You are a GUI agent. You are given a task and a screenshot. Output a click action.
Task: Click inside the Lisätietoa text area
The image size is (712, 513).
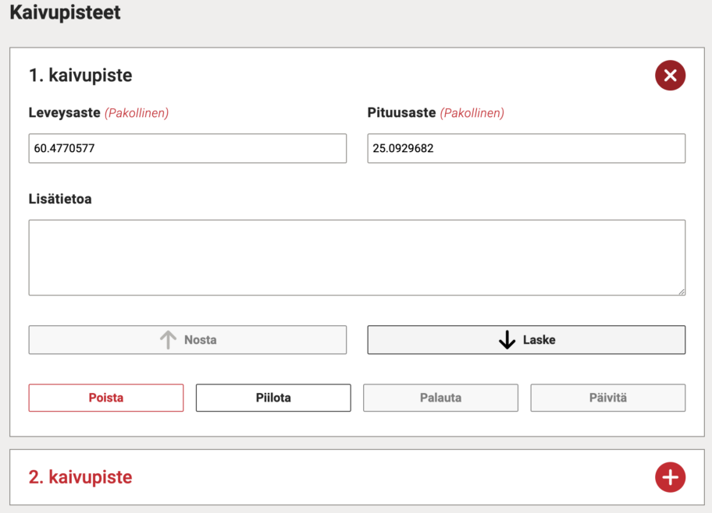coord(357,257)
